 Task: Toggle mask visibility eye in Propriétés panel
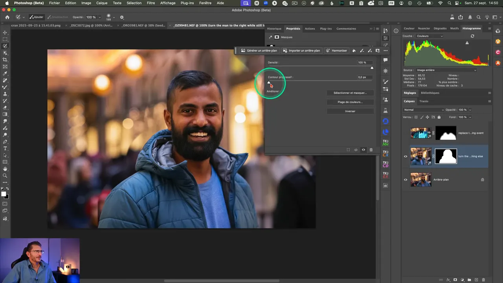click(363, 150)
